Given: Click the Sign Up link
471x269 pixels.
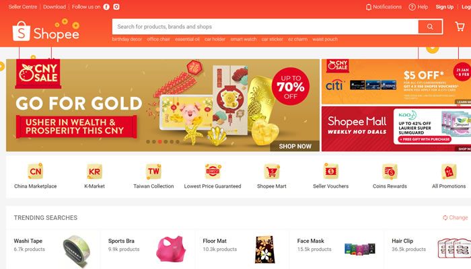Looking at the screenshot, I should [x=445, y=7].
